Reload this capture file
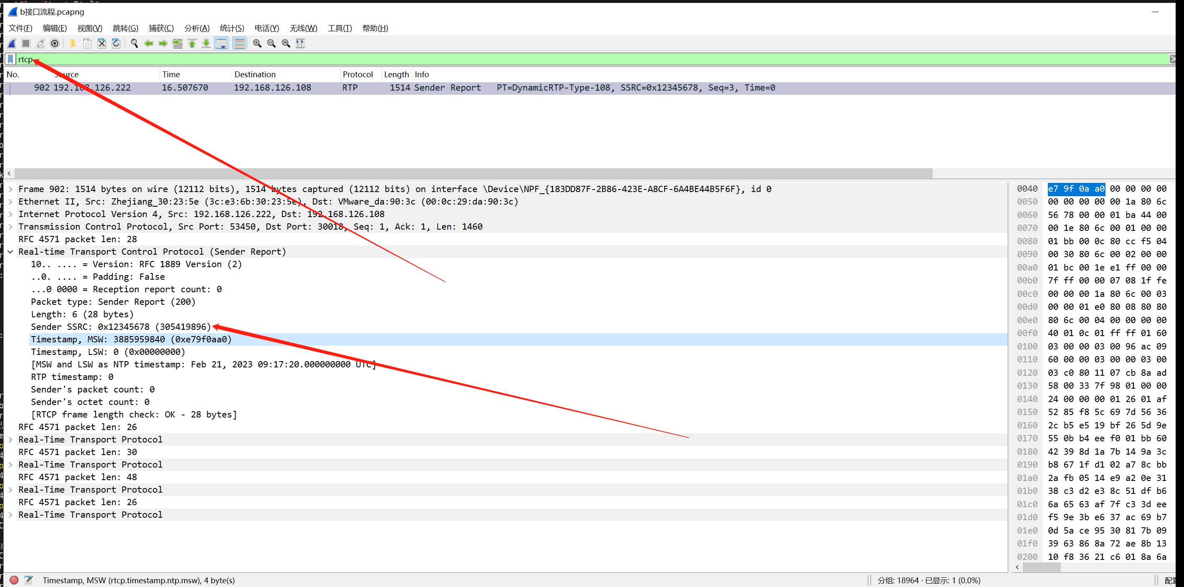Image resolution: width=1184 pixels, height=587 pixels. click(116, 43)
